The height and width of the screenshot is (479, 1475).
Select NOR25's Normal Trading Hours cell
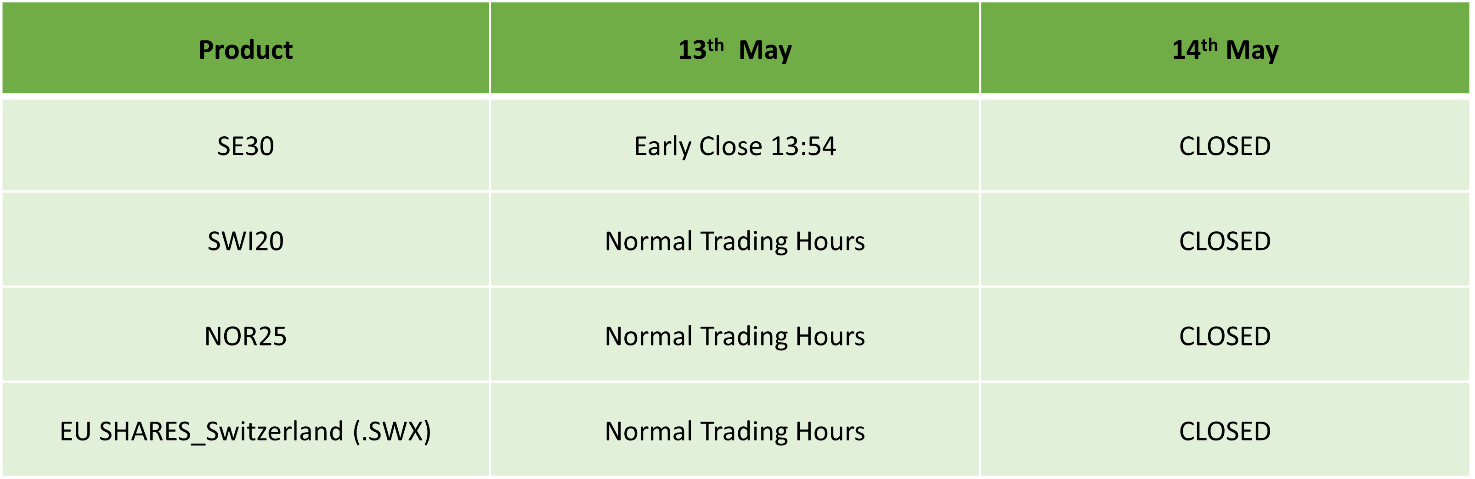coord(735,336)
